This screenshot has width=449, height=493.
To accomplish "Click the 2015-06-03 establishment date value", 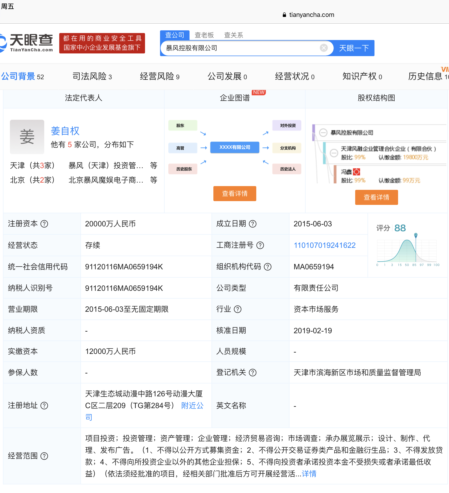I will click(313, 224).
